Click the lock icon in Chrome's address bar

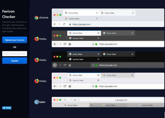(70, 24)
